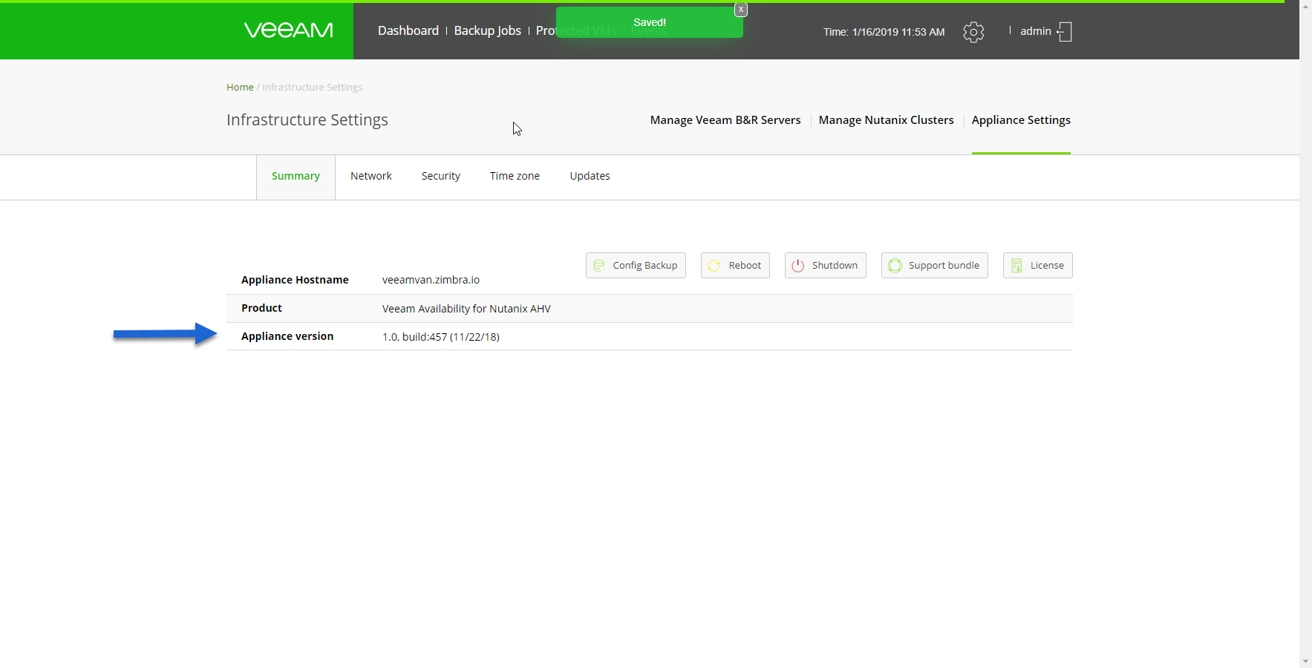The height and width of the screenshot is (668, 1312).
Task: Select the Appliance Settings tab
Action: (1021, 120)
